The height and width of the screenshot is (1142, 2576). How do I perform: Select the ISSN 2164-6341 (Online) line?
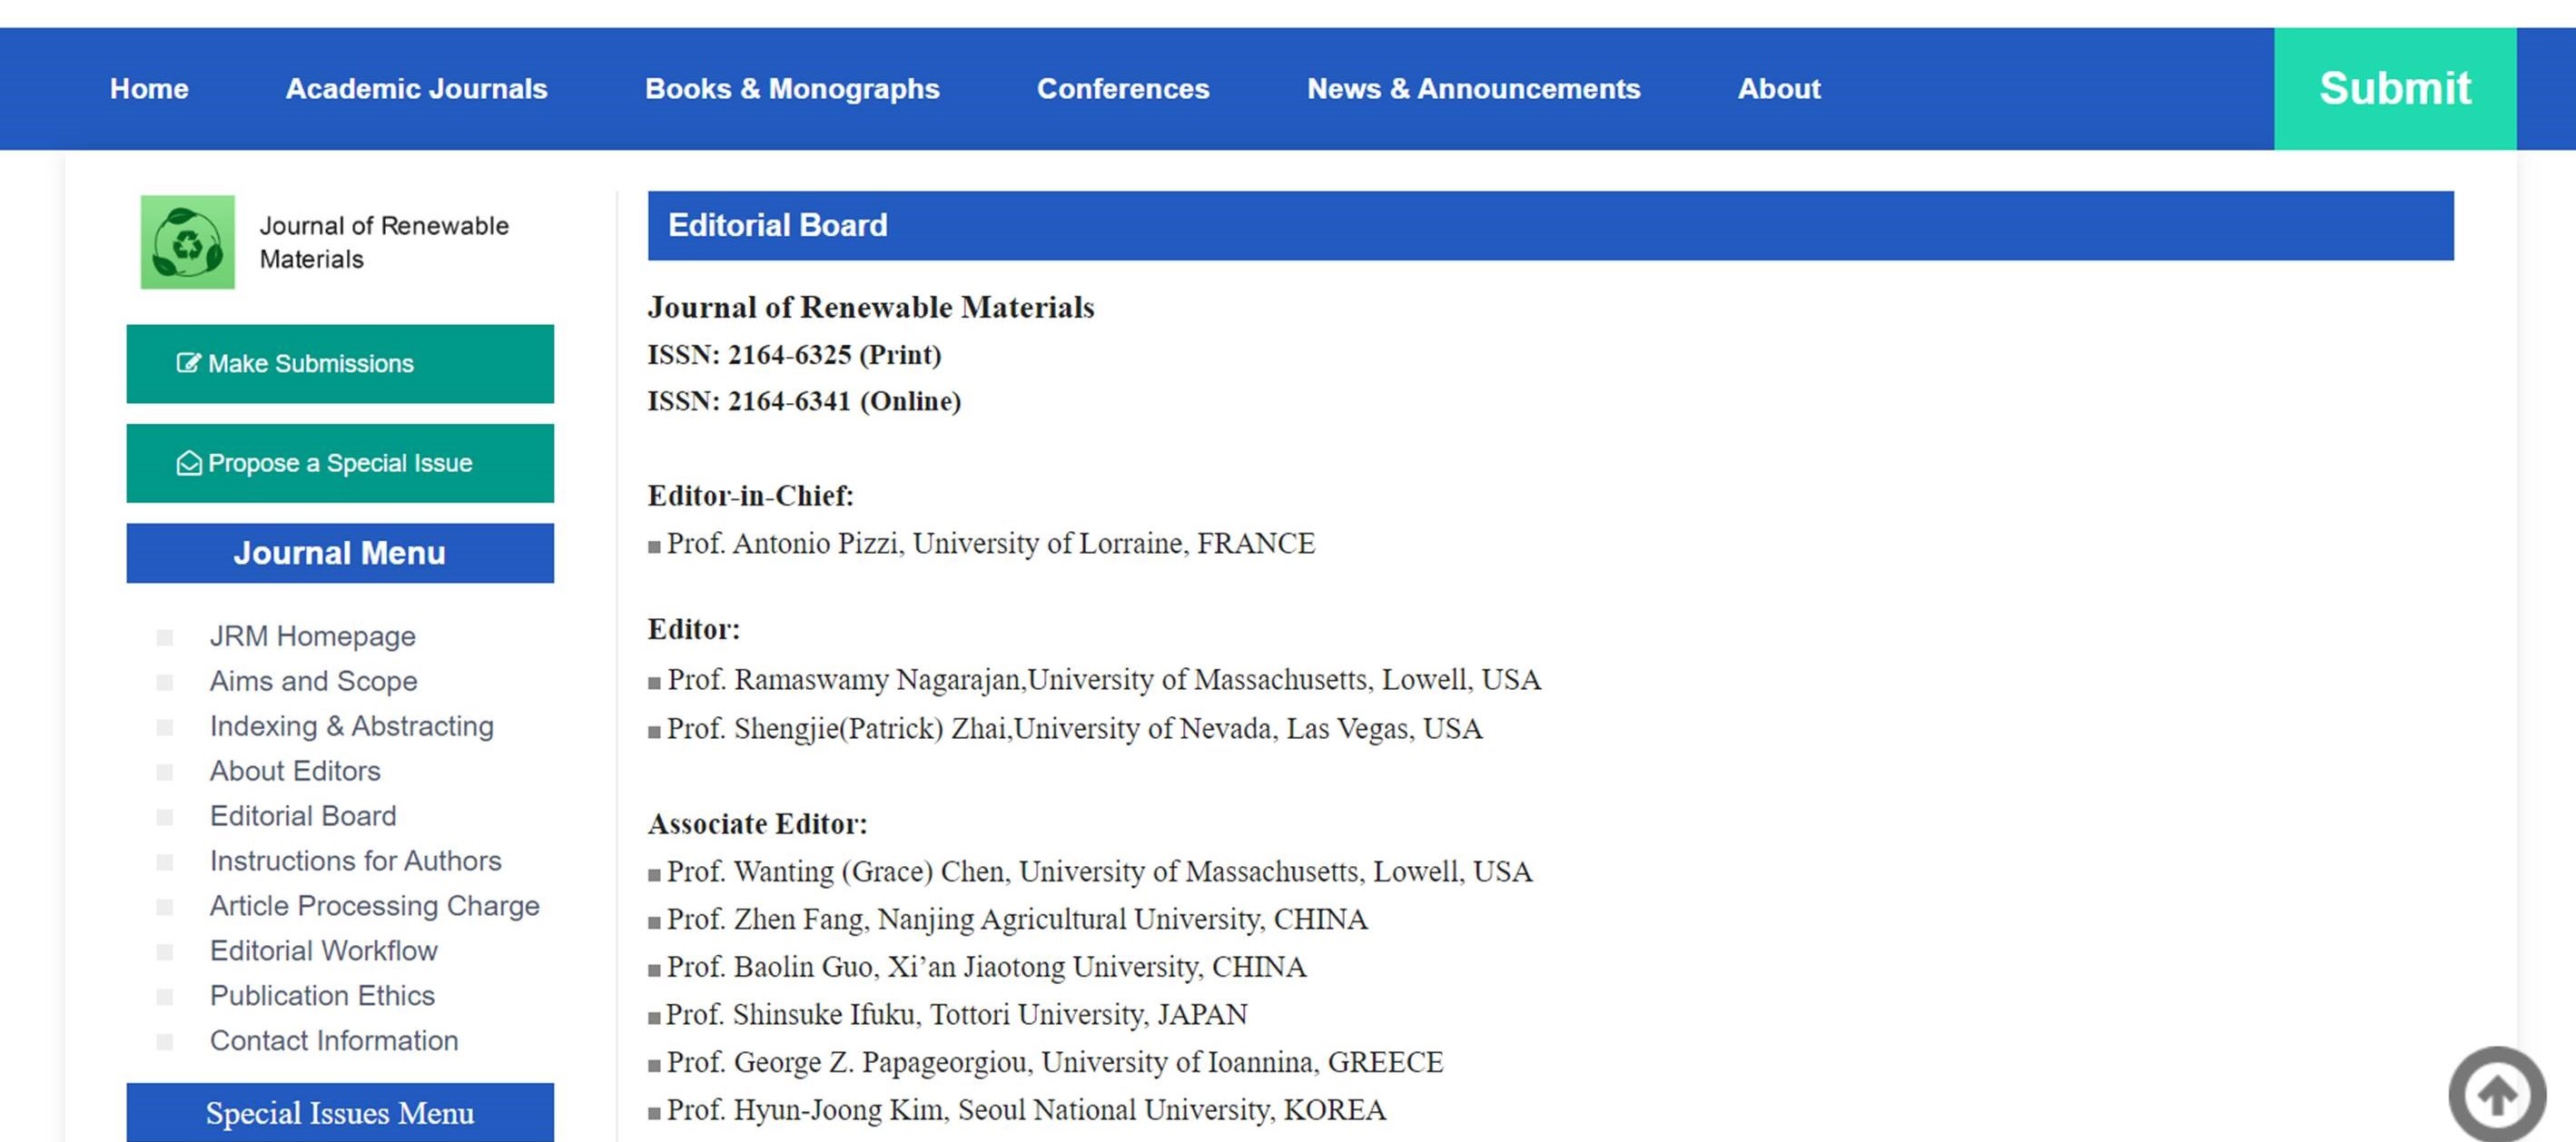click(805, 401)
